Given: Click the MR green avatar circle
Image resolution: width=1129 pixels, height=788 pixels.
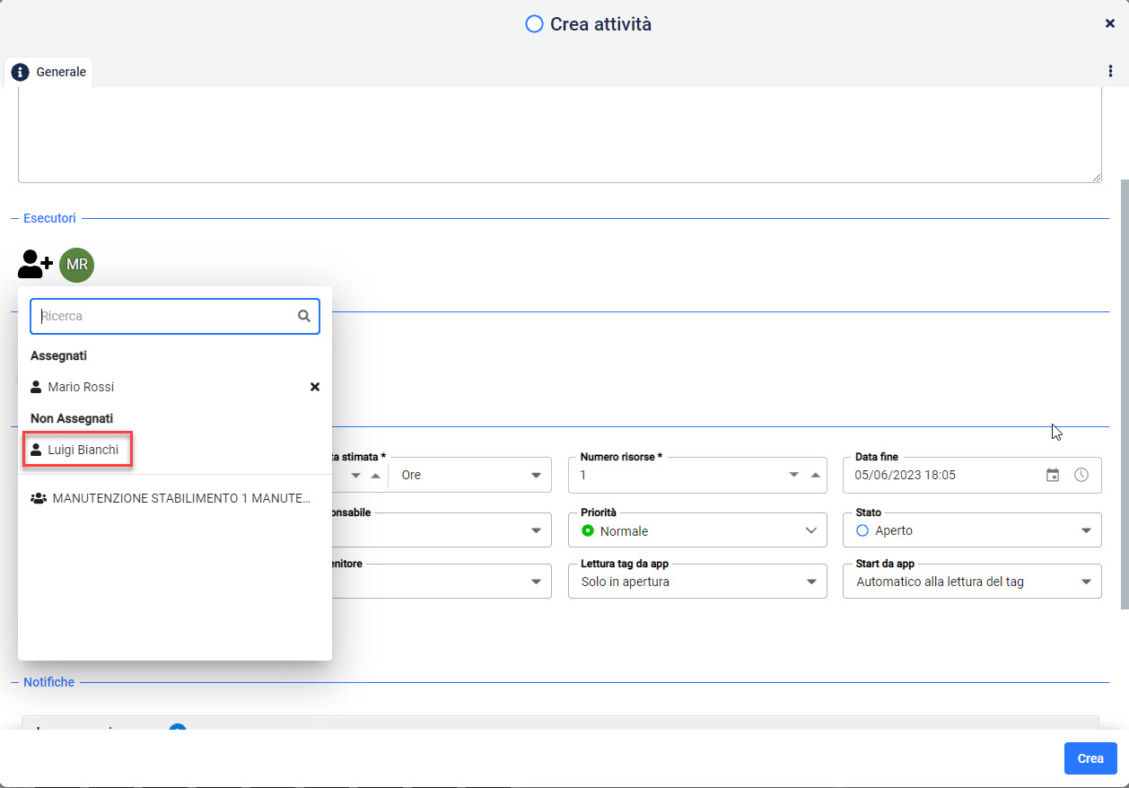Looking at the screenshot, I should point(77,265).
